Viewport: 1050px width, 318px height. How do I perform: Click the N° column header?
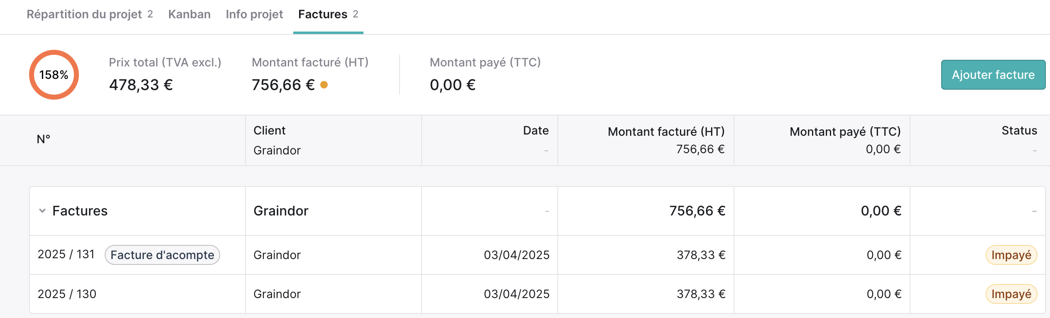[44, 139]
